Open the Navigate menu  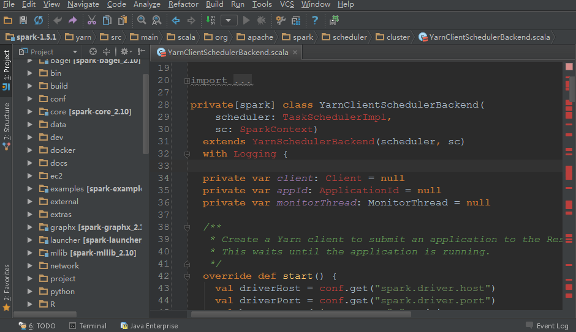[x=83, y=4]
